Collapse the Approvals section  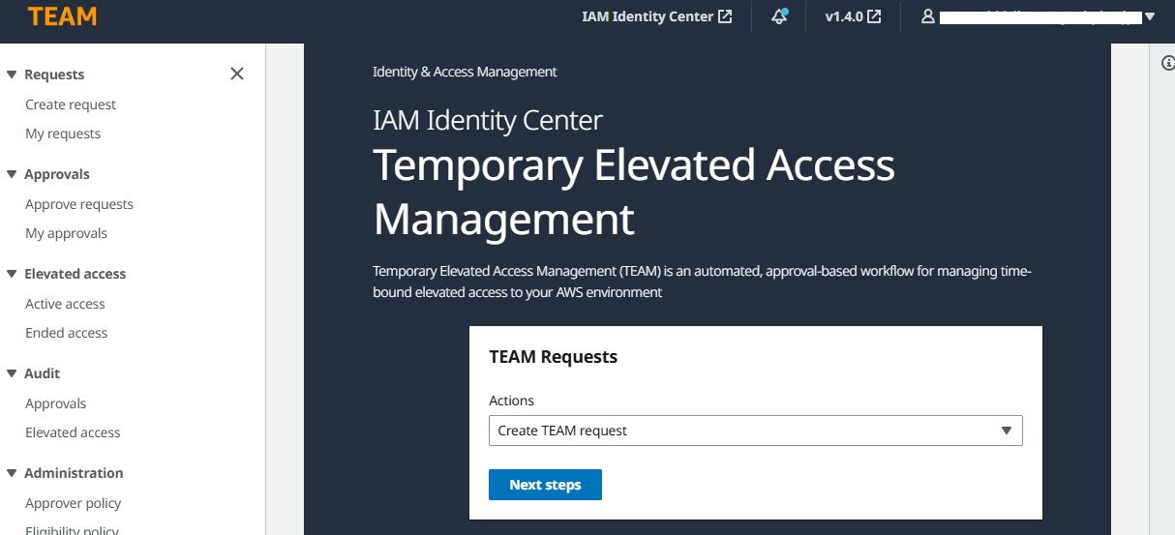[x=12, y=174]
